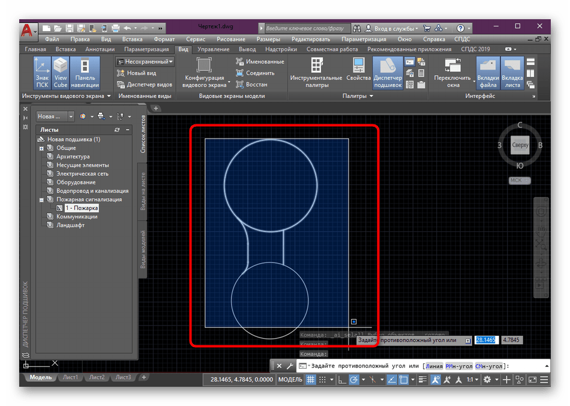
Task: Click the Вкладки листа button
Action: tap(512, 73)
